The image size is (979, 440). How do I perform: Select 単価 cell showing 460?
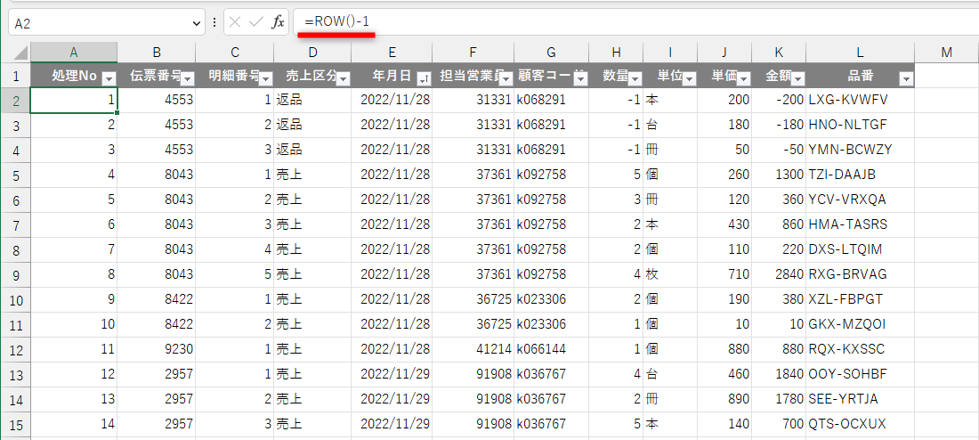[724, 374]
